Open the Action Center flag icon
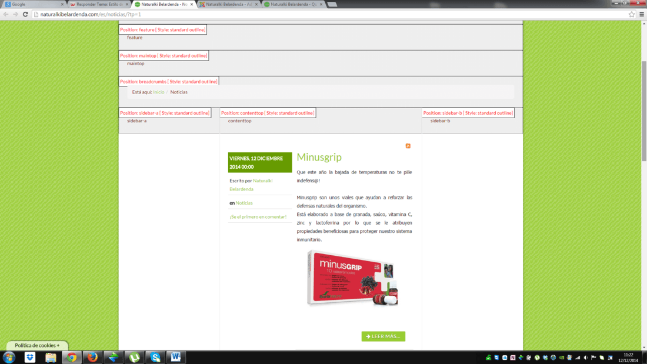The width and height of the screenshot is (647, 364). [594, 358]
